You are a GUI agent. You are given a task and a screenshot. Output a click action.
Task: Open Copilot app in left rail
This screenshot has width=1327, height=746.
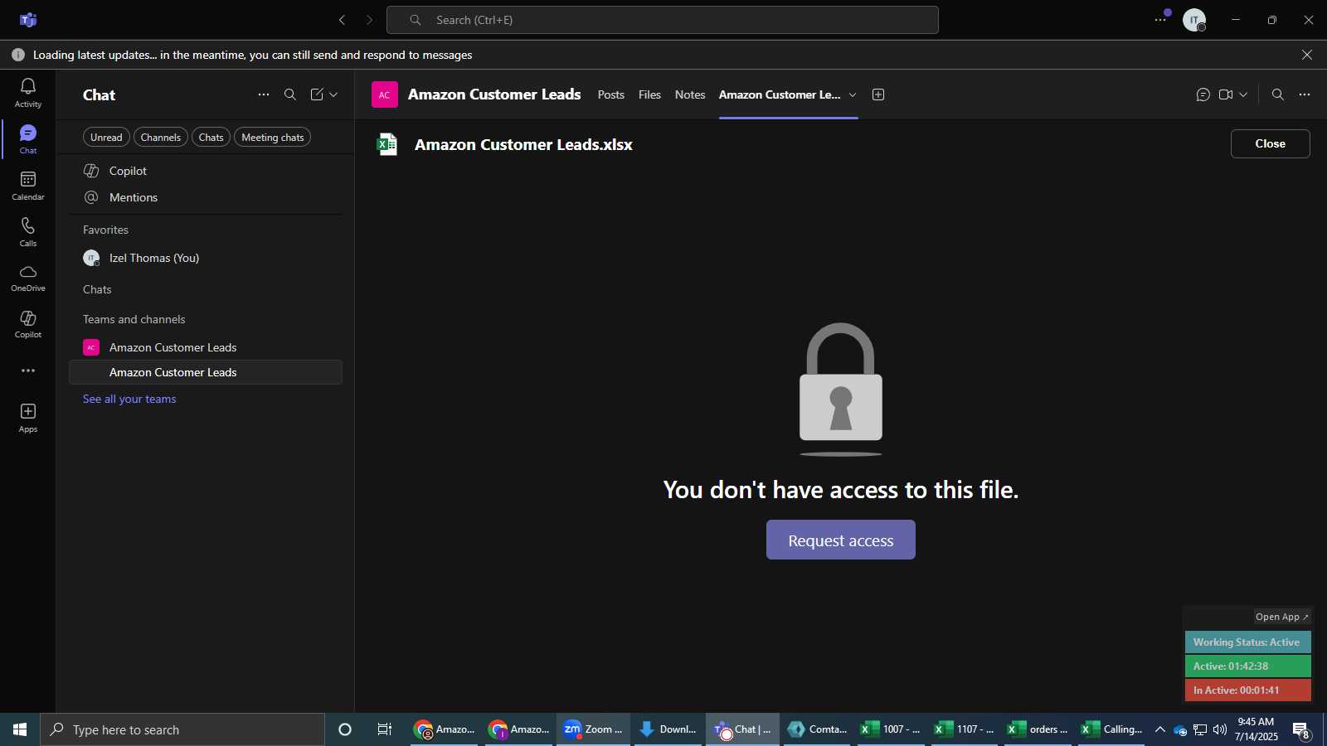27,325
